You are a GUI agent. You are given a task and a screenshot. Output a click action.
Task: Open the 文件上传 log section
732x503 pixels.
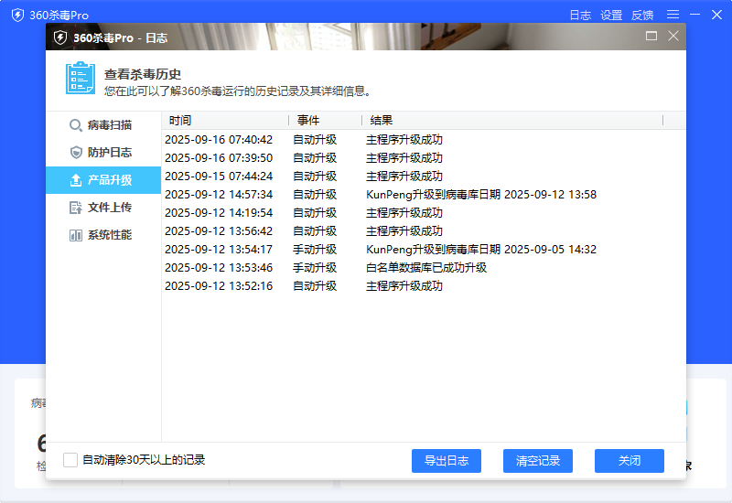coord(102,208)
